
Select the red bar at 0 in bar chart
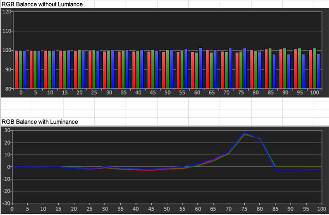pos(16,69)
